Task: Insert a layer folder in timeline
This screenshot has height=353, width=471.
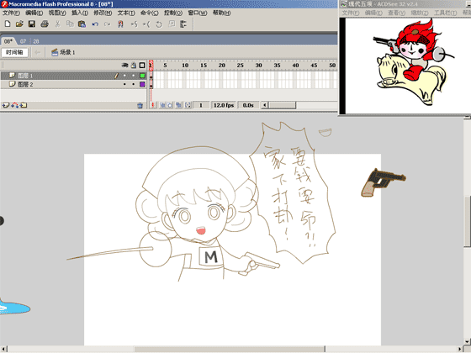Action: tap(24, 105)
